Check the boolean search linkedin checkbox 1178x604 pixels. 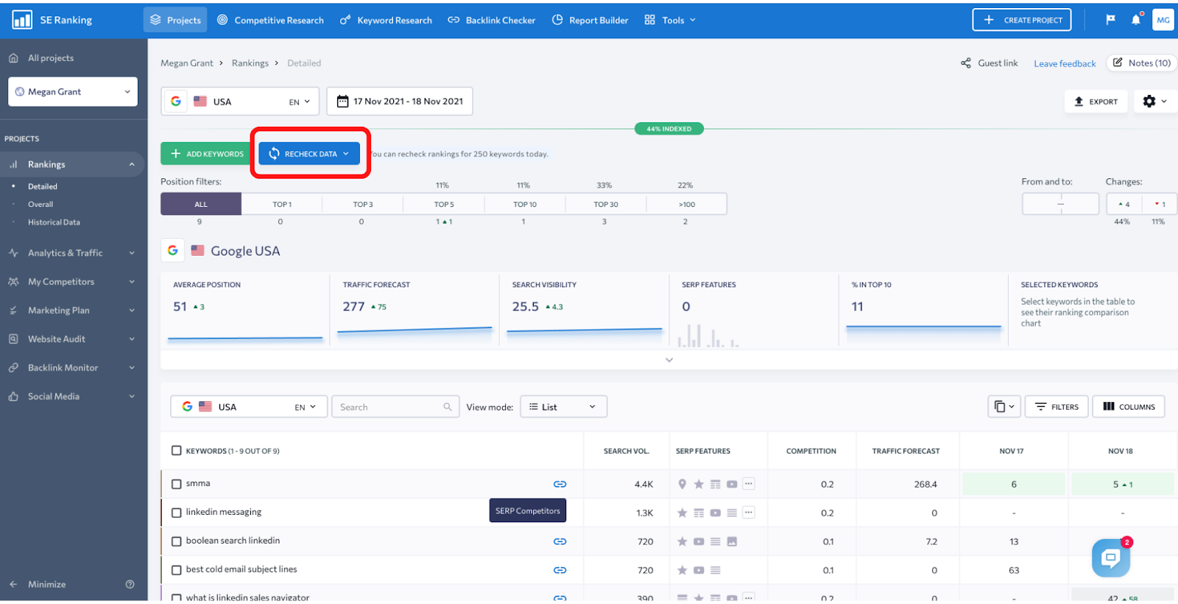tap(177, 541)
